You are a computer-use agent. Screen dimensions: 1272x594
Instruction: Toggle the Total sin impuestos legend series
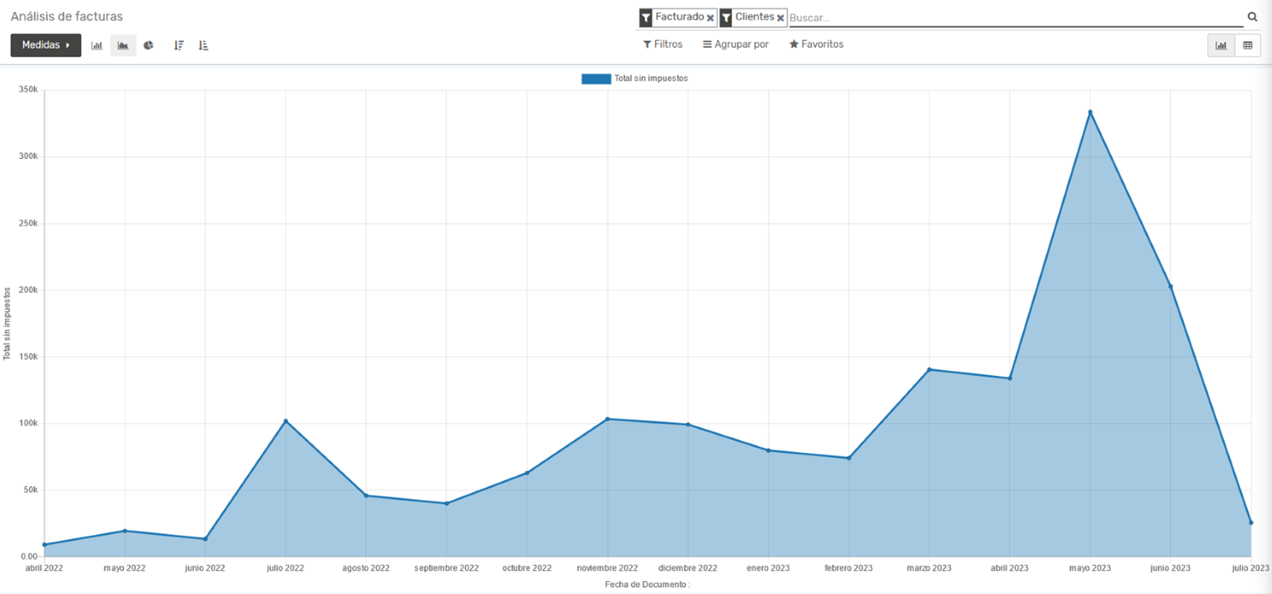[x=634, y=79]
